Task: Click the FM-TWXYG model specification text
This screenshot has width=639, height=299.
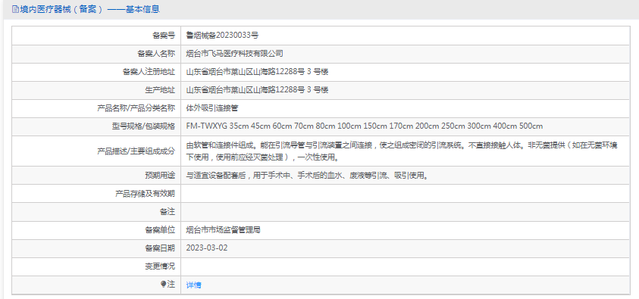Action: click(365, 126)
